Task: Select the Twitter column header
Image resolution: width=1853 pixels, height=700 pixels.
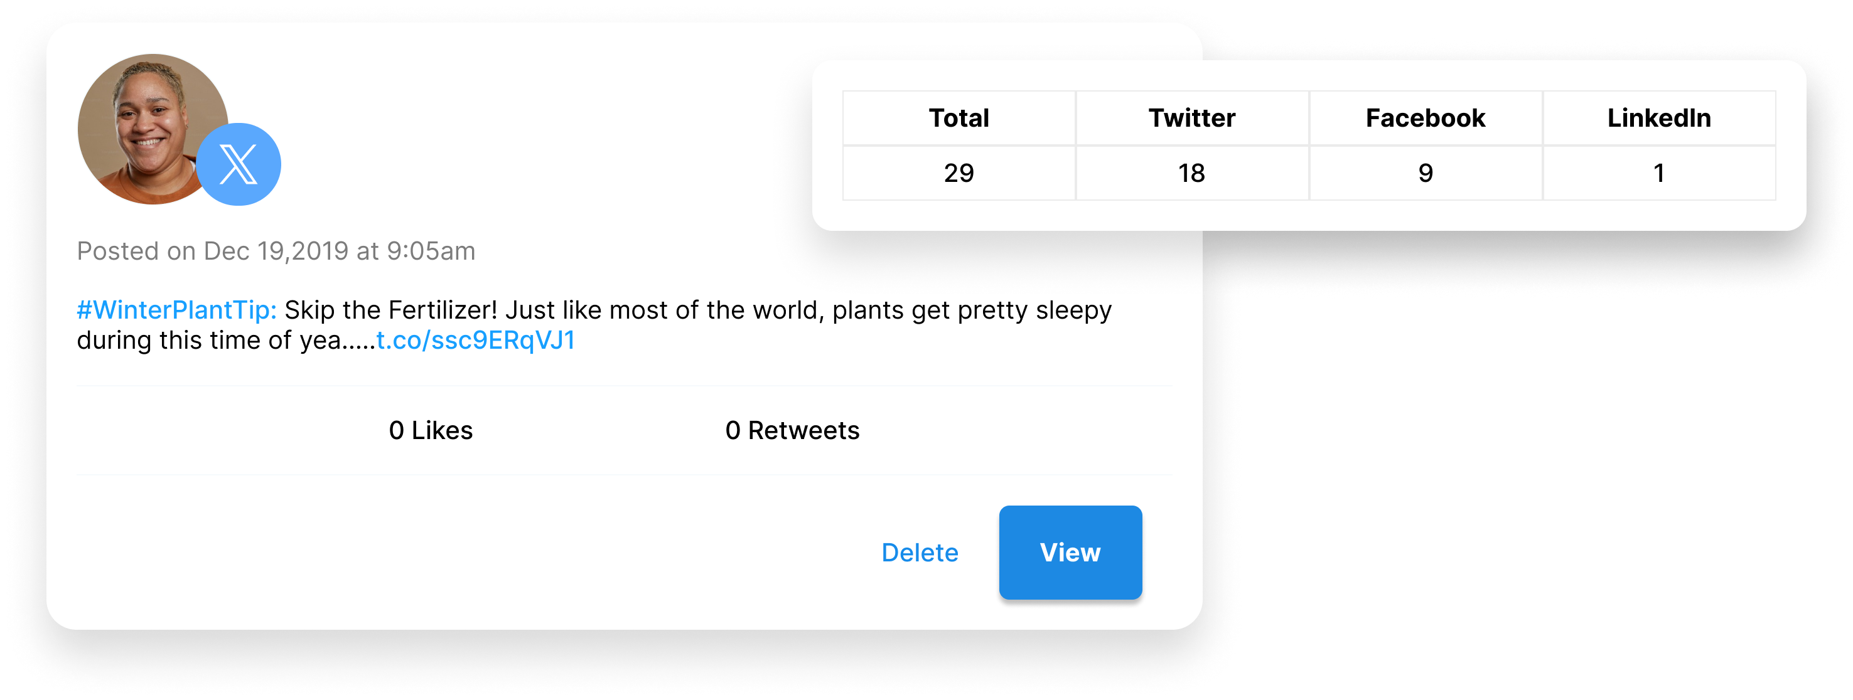Action: (1192, 118)
